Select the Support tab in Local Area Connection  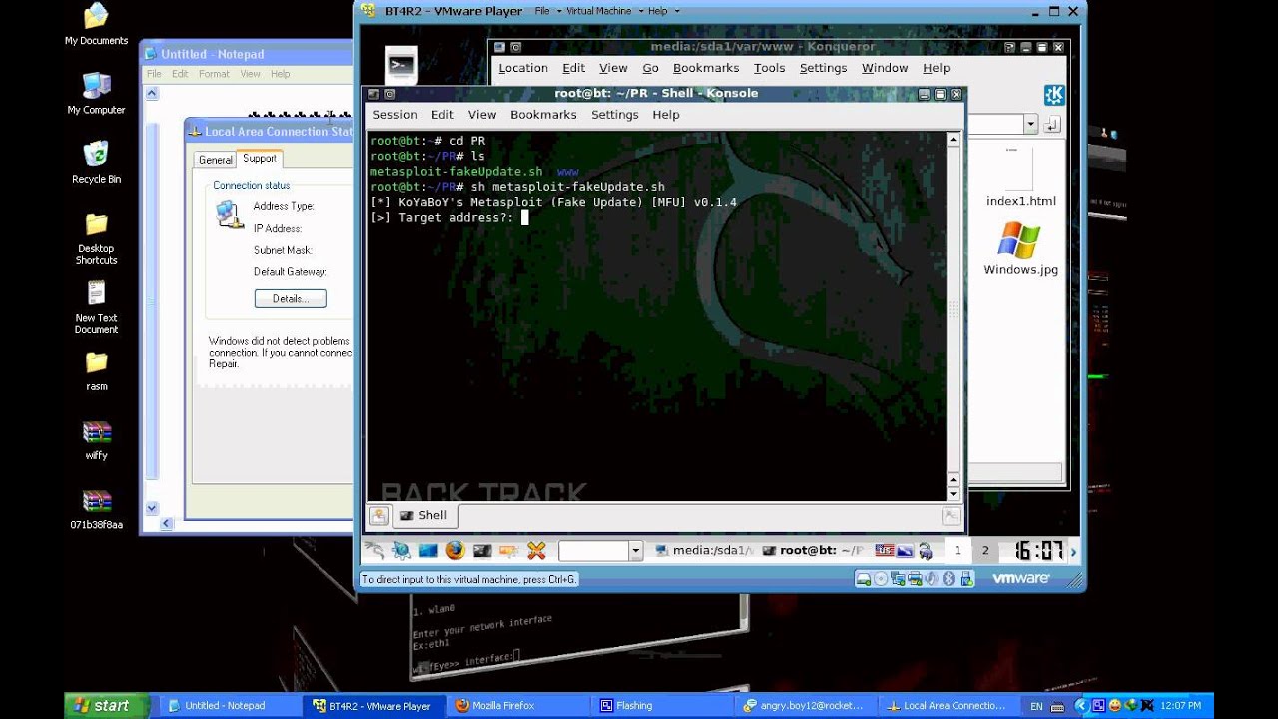coord(260,159)
